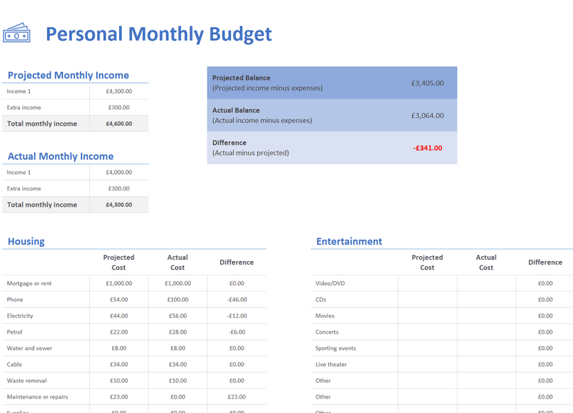The height and width of the screenshot is (413, 573).
Task: Click projected Income 1 value £4,300.00
Action: 118,91
